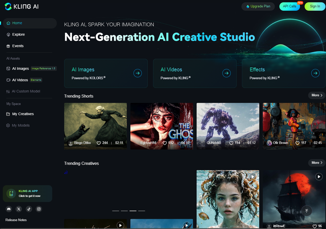326x229 pixels.
Task: Open API Calls
Action: tap(290, 6)
